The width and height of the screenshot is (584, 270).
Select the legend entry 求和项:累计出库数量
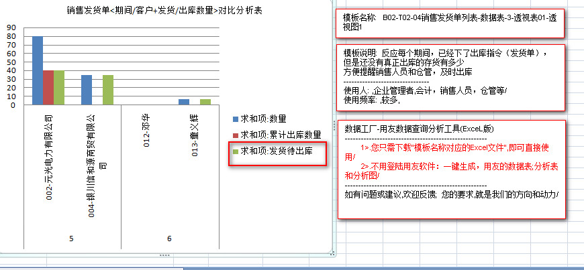[281, 135]
